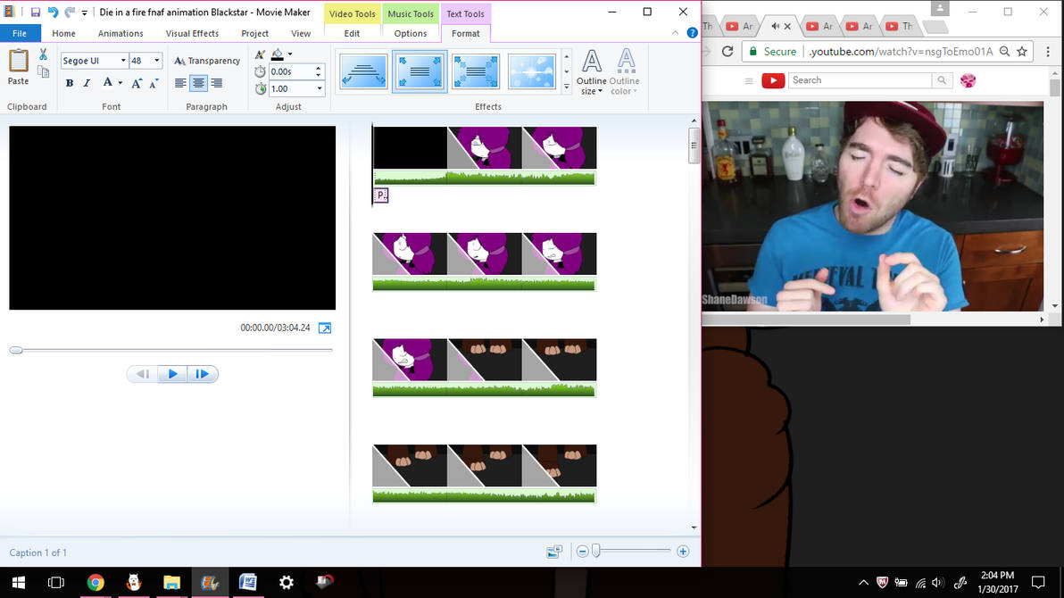
Task: Center align caption text
Action: 198,83
